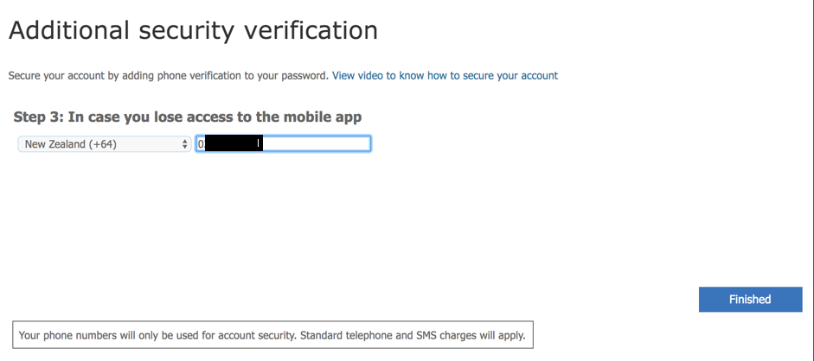Image resolution: width=814 pixels, height=361 pixels.
Task: Click the '(+64)' dialing code in selector
Action: tap(101, 144)
